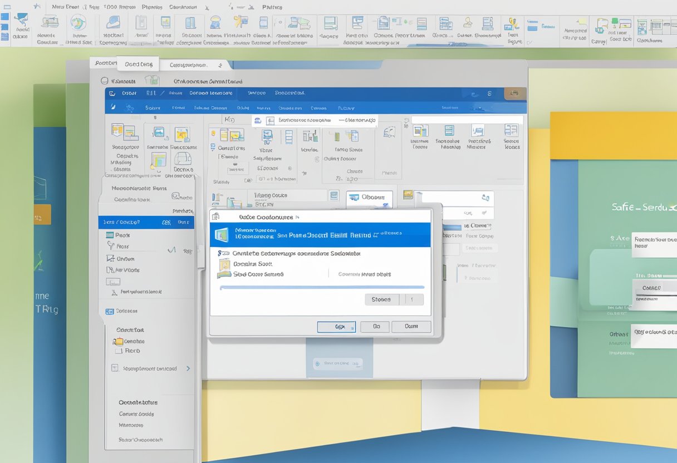677x463 pixels.
Task: Toggle the empty box in the left sidebar list
Action: pos(112,282)
